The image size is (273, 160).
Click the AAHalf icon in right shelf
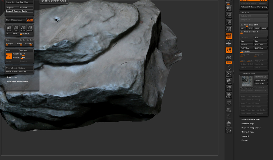click(x=228, y=29)
